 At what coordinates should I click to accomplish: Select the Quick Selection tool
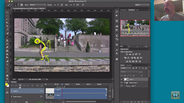tap(7, 23)
